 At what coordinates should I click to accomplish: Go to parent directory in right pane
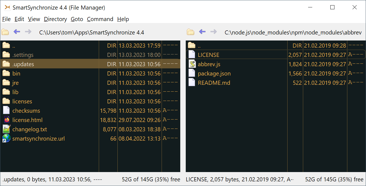pos(199,46)
